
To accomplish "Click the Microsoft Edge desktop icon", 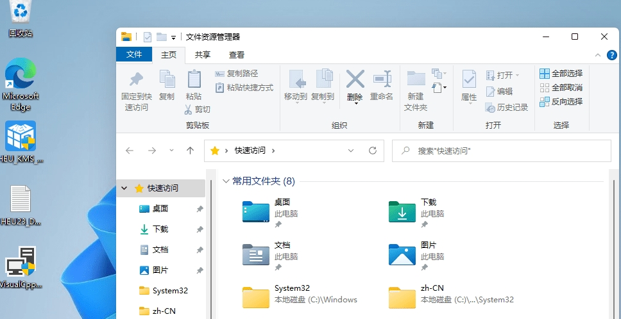I will [x=21, y=85].
